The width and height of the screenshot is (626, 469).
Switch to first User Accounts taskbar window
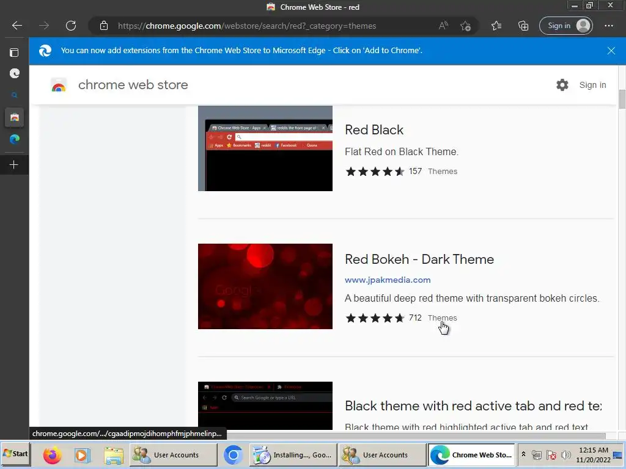173,455
